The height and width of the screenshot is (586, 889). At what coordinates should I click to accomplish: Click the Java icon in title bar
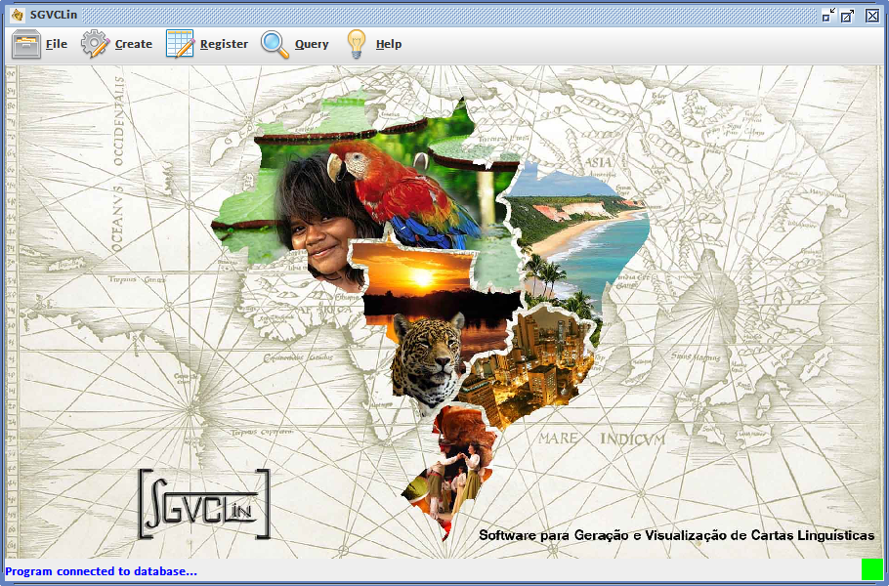tap(17, 15)
